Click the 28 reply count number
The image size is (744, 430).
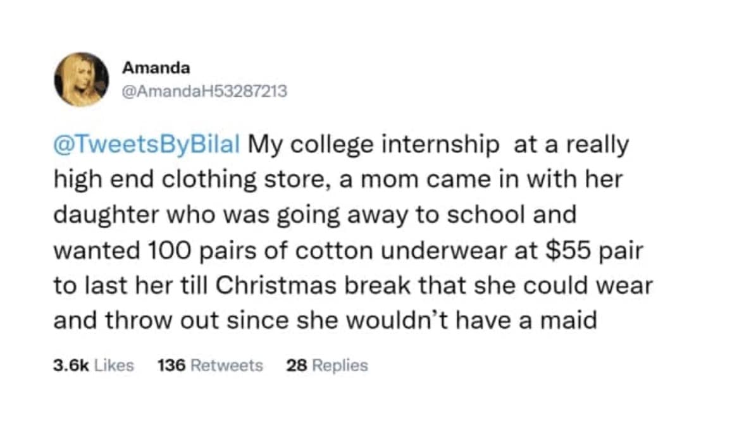pyautogui.click(x=296, y=365)
